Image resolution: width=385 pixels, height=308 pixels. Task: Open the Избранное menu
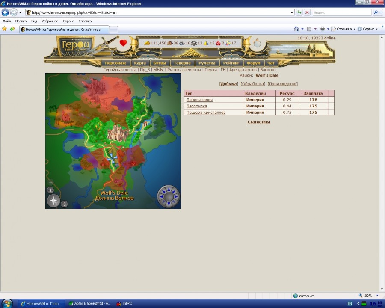[50, 21]
